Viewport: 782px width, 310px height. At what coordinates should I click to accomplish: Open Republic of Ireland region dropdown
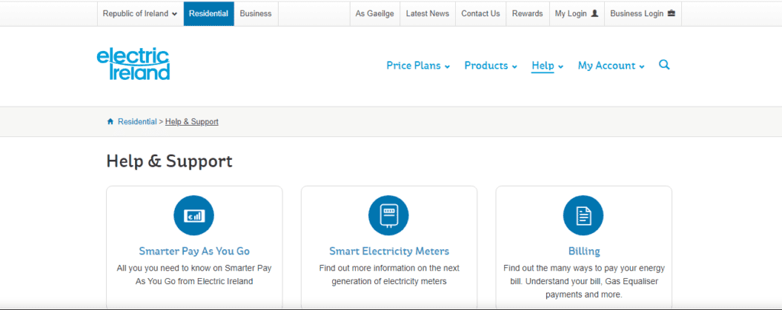pos(141,14)
